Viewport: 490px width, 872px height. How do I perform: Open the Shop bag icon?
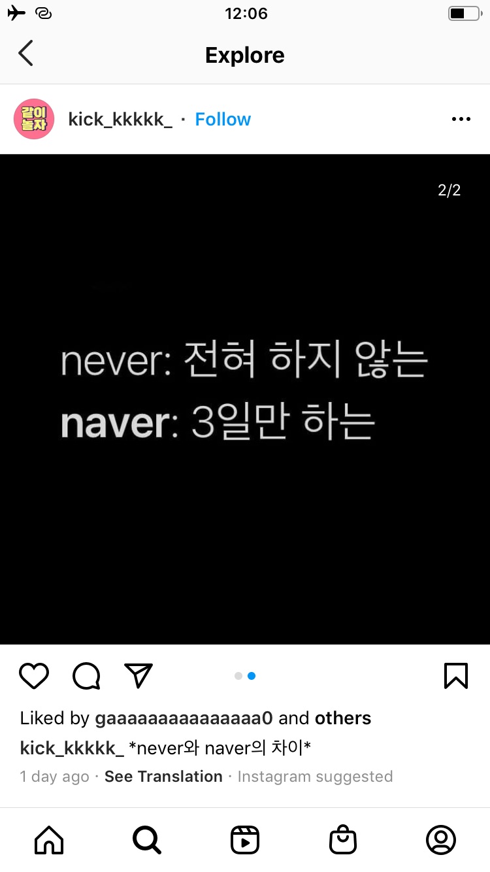[x=343, y=839]
